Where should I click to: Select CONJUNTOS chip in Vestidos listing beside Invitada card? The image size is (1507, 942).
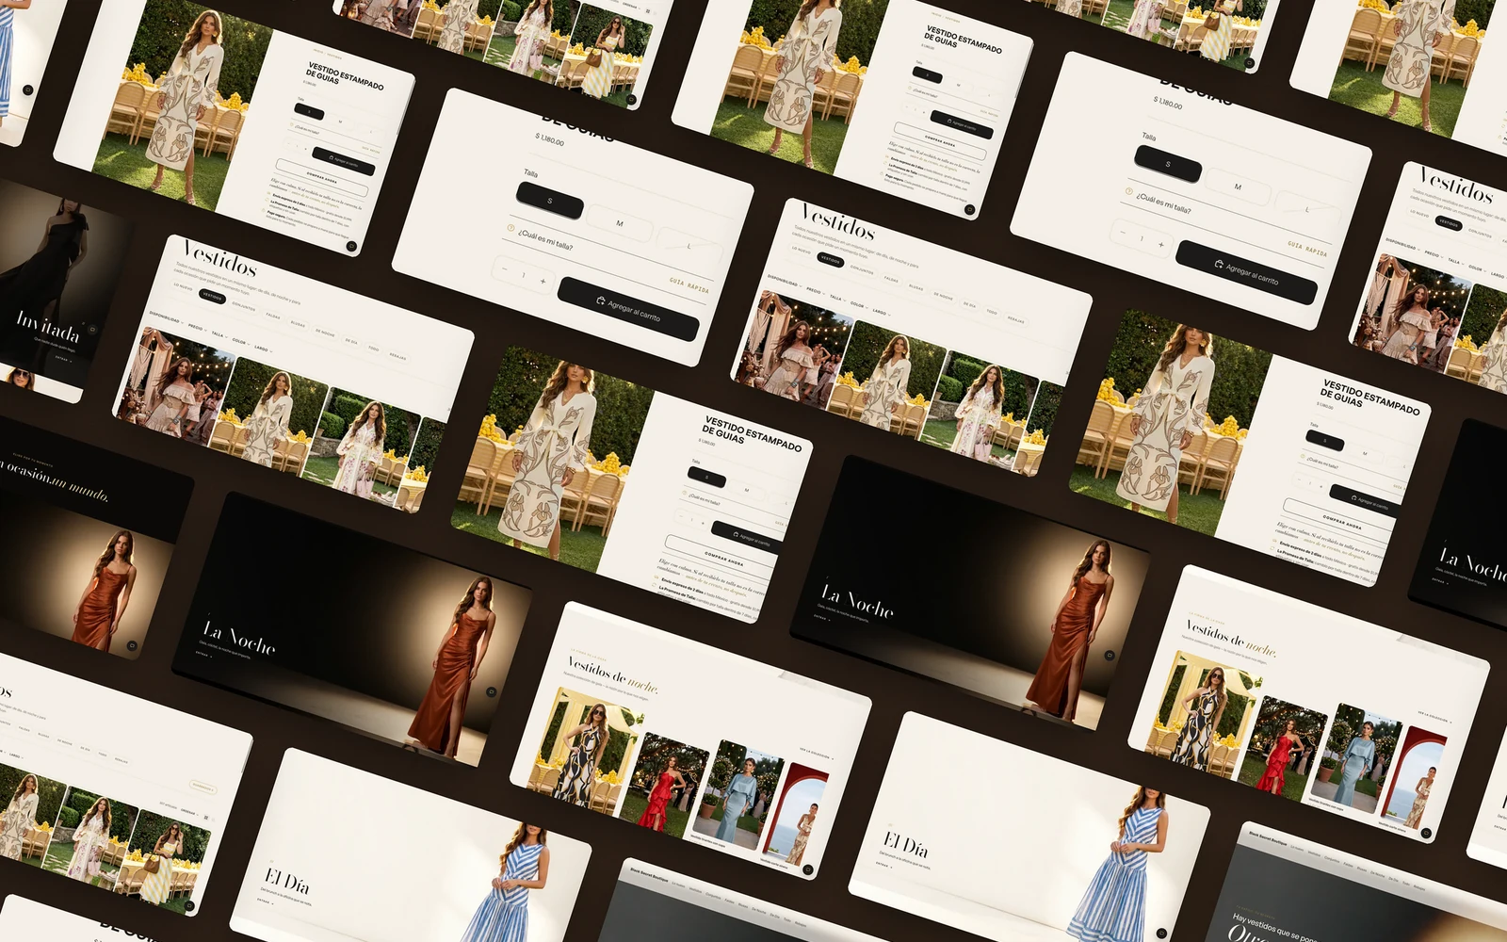[x=244, y=305]
